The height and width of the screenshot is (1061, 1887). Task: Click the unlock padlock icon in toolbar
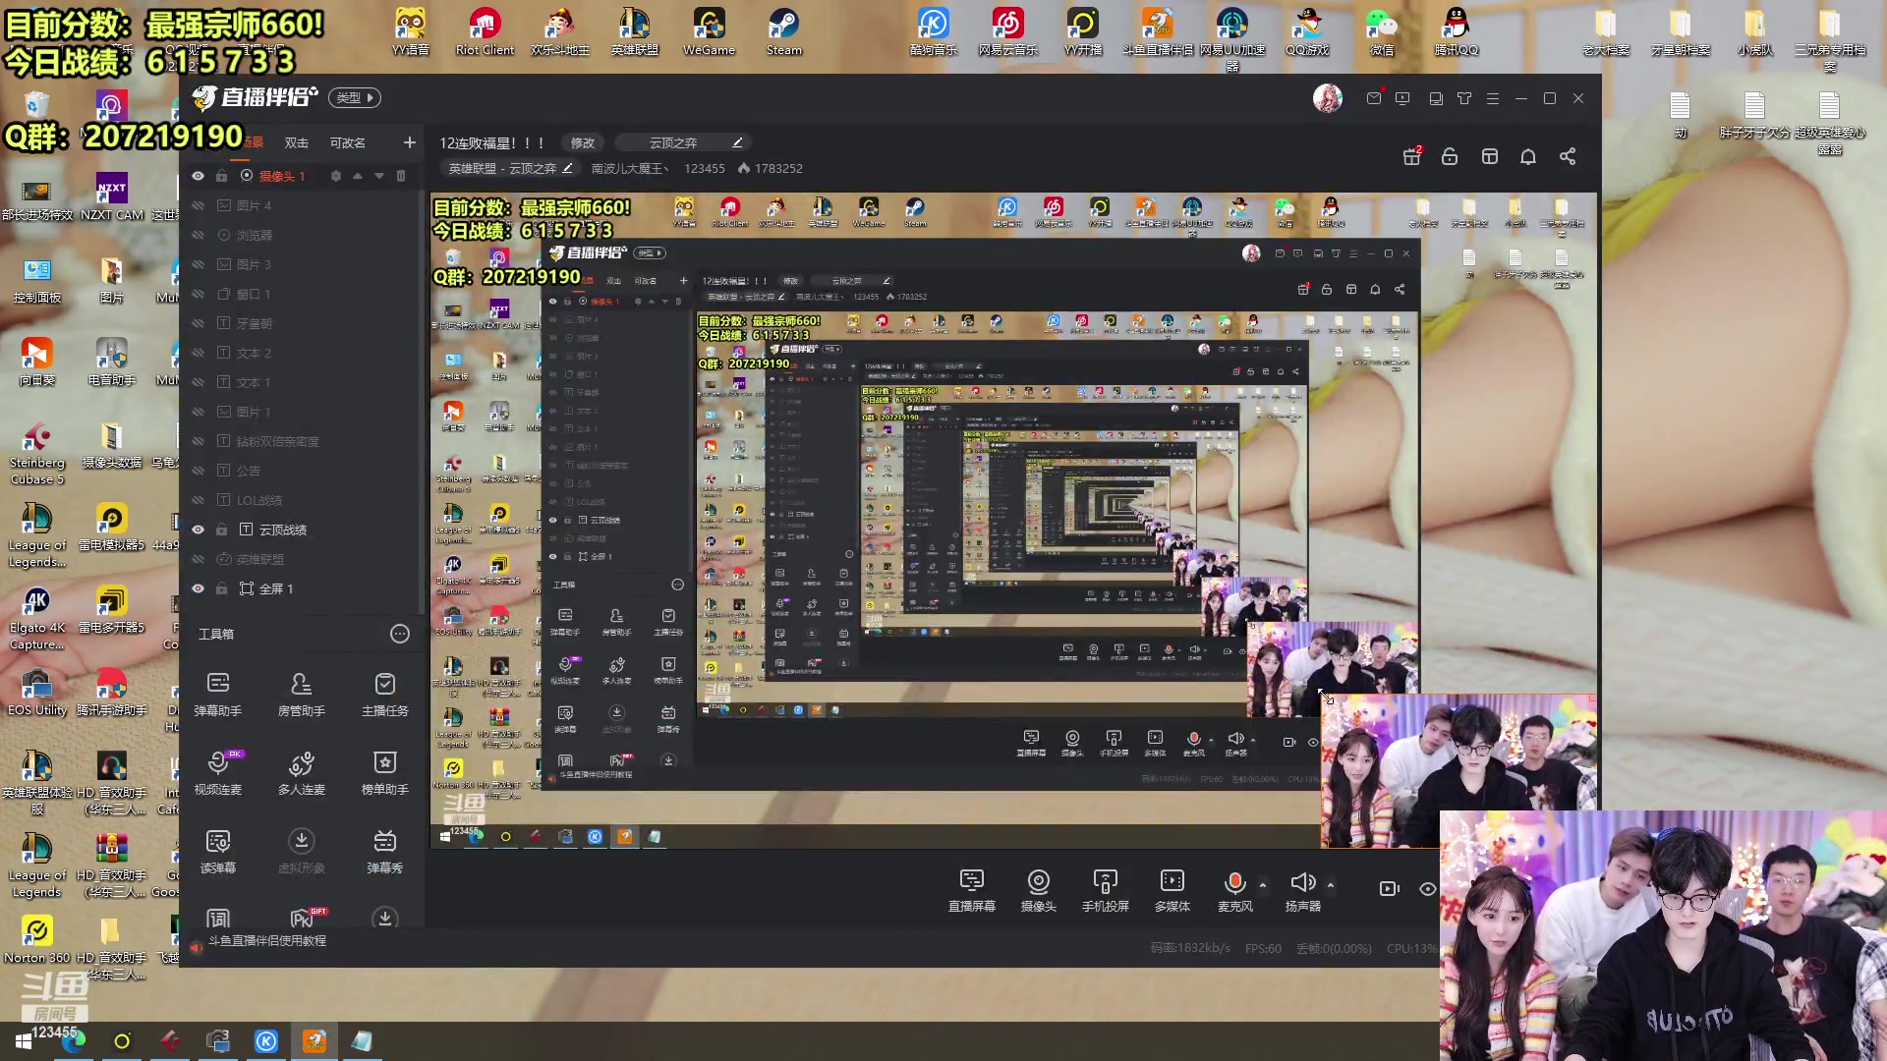[1450, 156]
